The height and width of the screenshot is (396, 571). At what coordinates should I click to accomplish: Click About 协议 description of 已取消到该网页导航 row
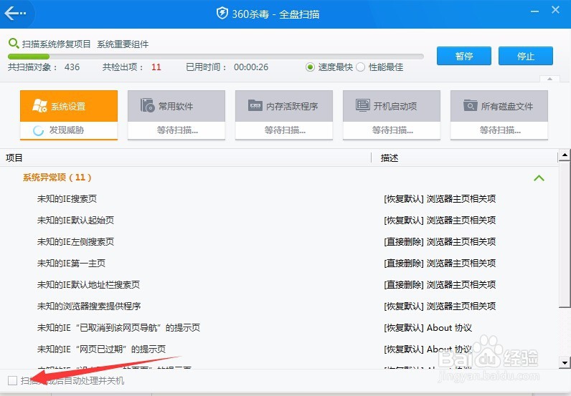click(428, 328)
